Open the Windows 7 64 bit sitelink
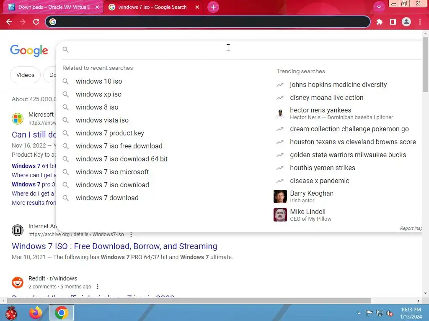The image size is (429, 321). [34, 166]
